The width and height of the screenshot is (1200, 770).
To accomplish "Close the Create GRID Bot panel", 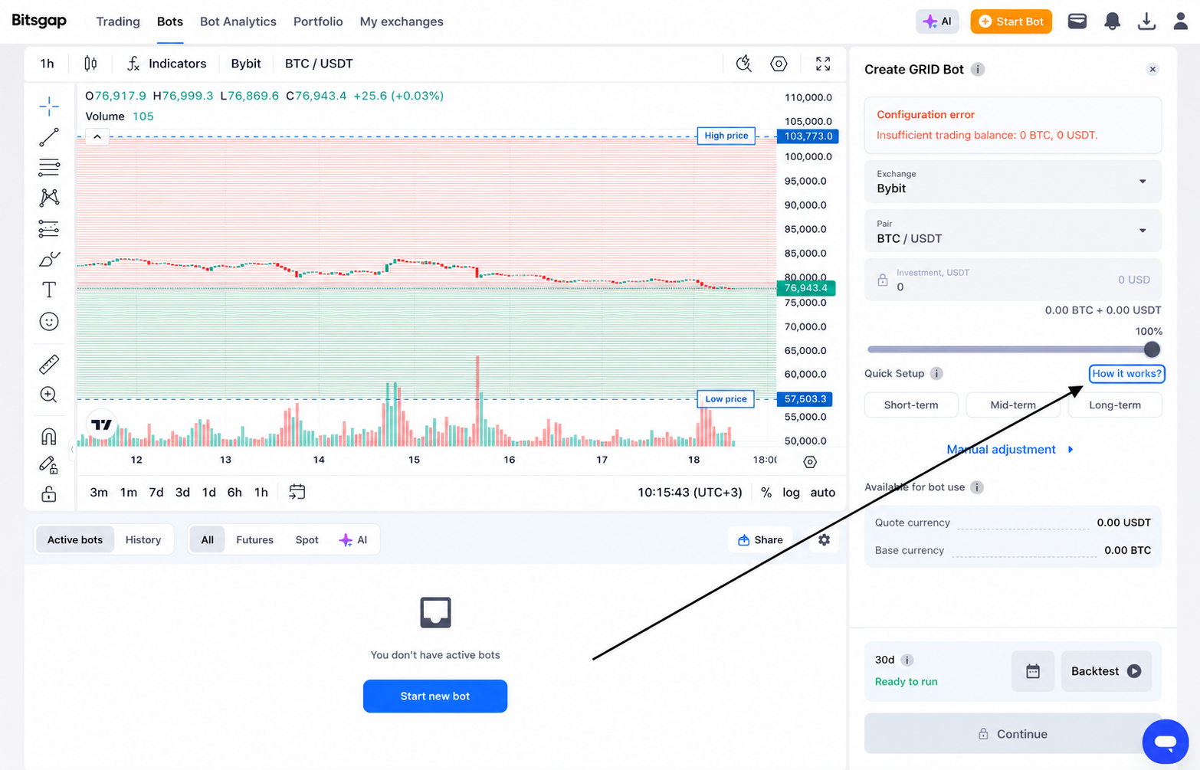I will pyautogui.click(x=1152, y=69).
